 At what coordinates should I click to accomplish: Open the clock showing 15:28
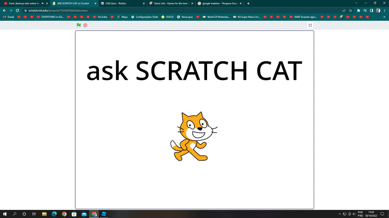point(371,214)
